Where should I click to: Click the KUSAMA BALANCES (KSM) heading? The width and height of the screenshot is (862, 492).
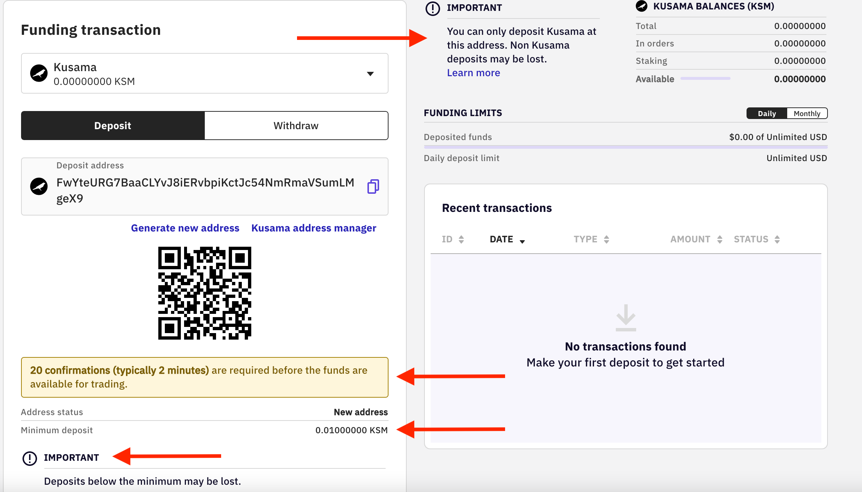pyautogui.click(x=714, y=6)
